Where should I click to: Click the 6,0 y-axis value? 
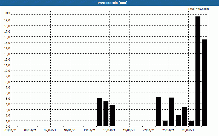tap(8, 93)
